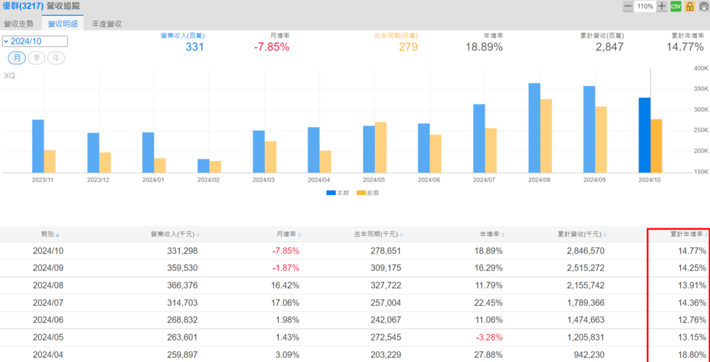
Task: Click the 27.88% yearly growth cell
Action: (490, 354)
